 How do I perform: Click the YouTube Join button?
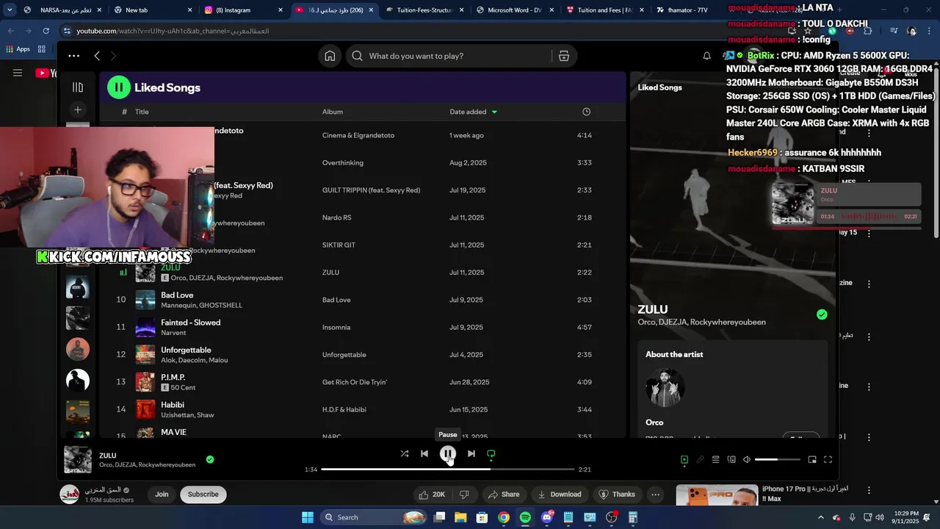pos(162,494)
